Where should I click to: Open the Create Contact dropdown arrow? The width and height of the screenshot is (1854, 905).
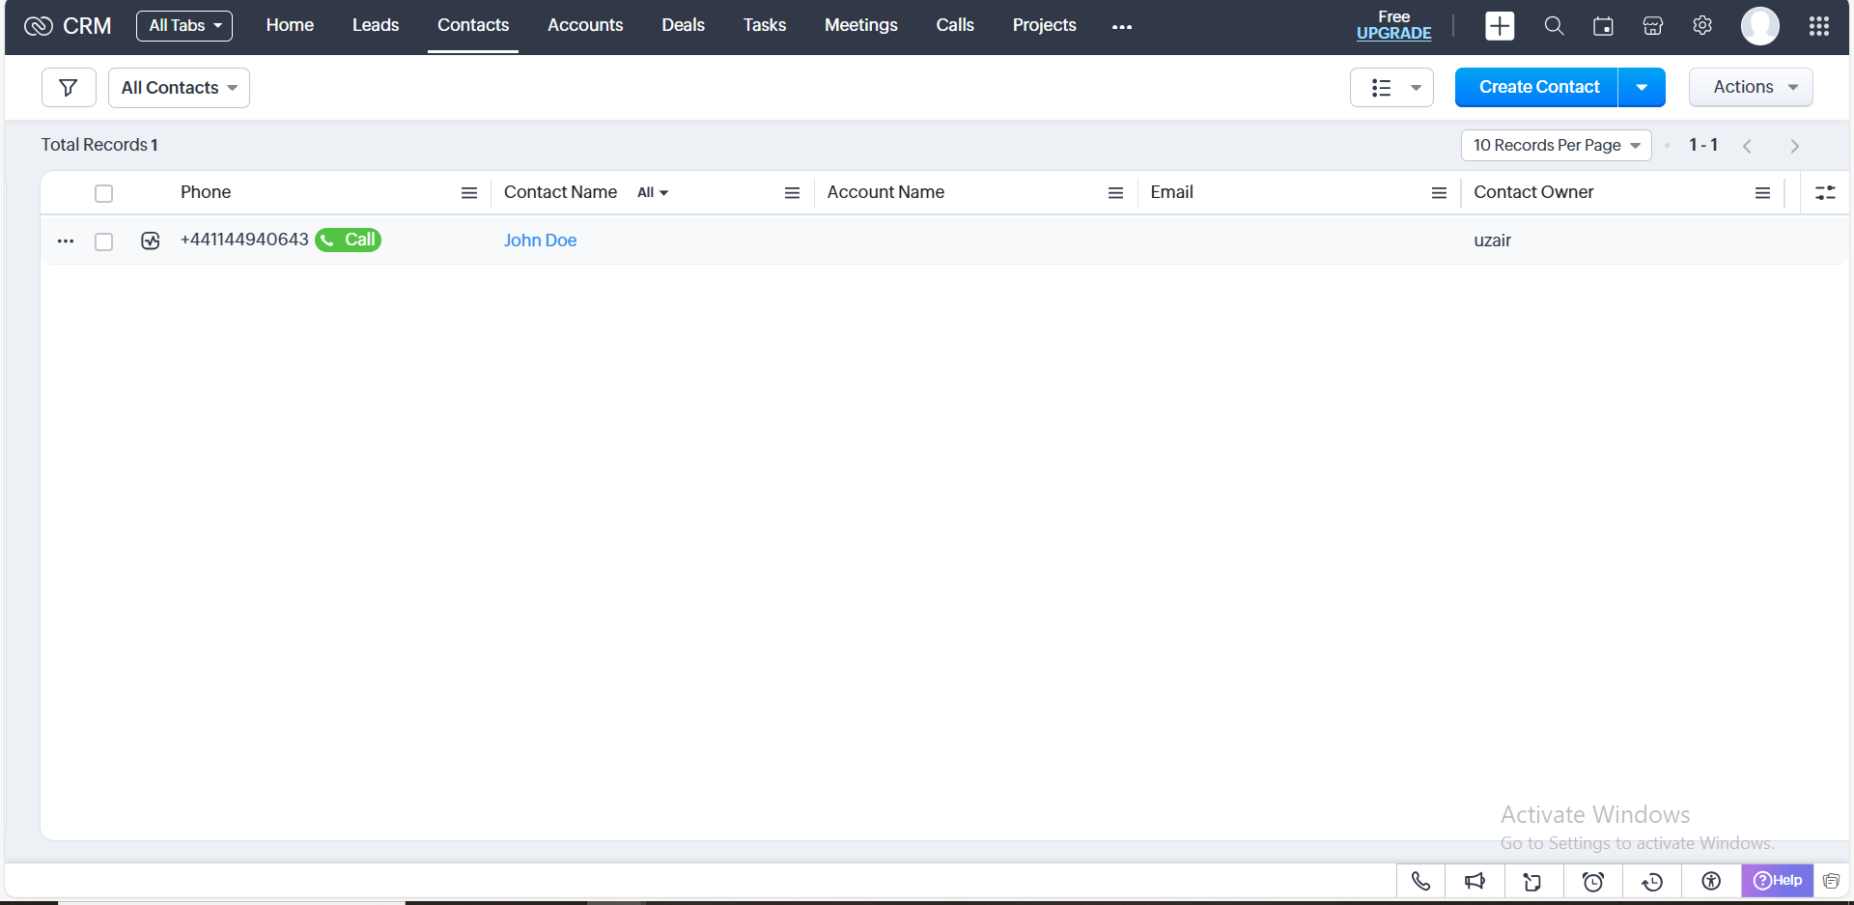1642,87
